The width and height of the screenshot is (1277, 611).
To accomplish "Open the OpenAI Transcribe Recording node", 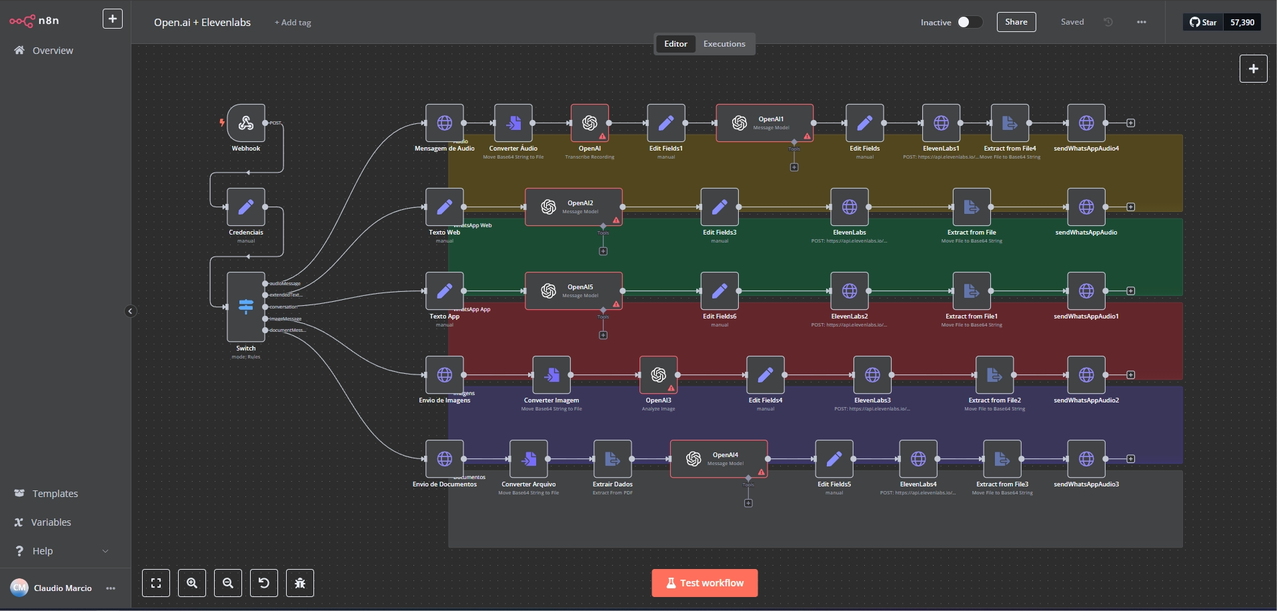I will [x=589, y=123].
